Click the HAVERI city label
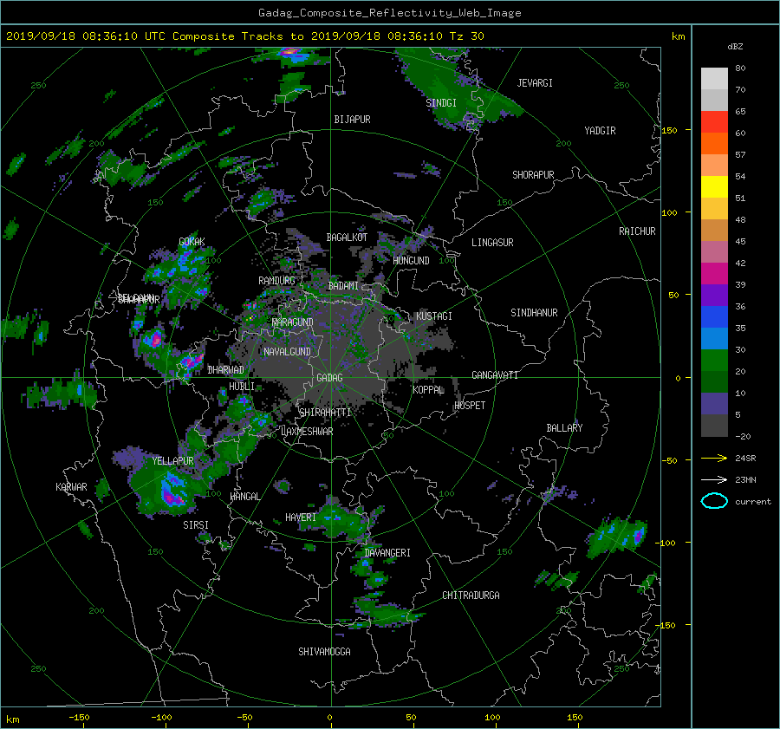Image resolution: width=780 pixels, height=729 pixels. [301, 517]
